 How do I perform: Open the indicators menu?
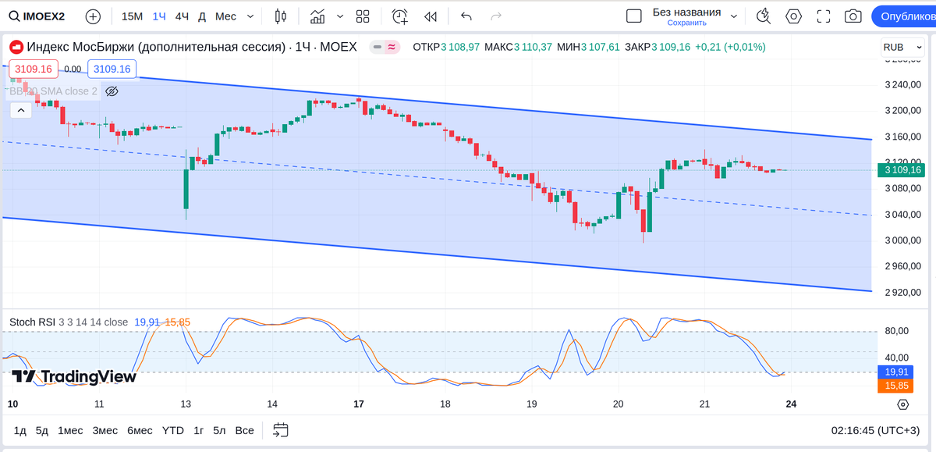tap(317, 16)
